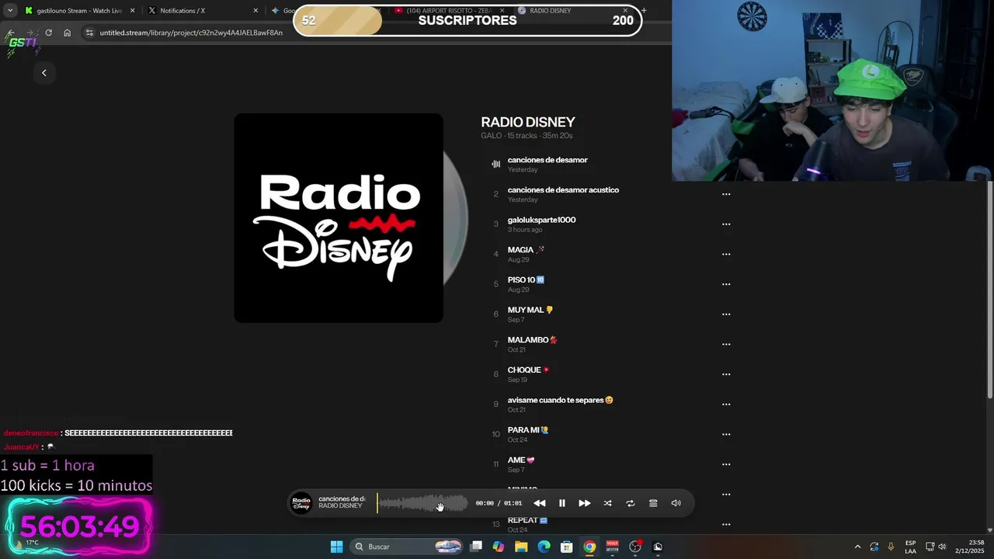Open File Explorer from the taskbar

pos(521,547)
